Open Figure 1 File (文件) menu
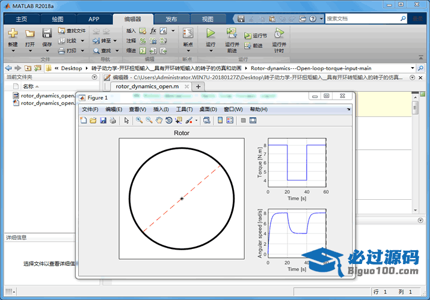 click(x=90, y=109)
